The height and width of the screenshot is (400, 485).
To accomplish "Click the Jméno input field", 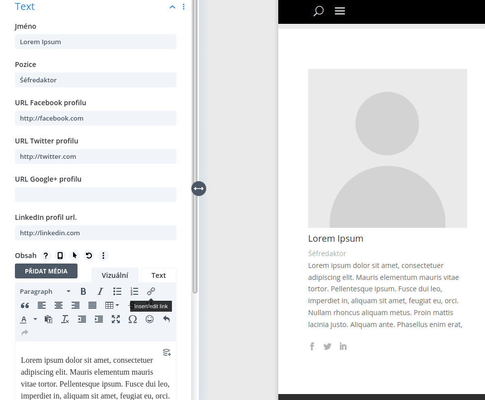I will coord(95,42).
